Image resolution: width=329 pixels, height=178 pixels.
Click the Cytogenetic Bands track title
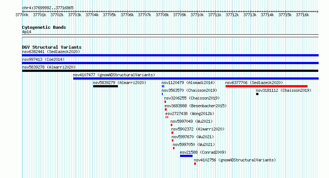[44, 27]
